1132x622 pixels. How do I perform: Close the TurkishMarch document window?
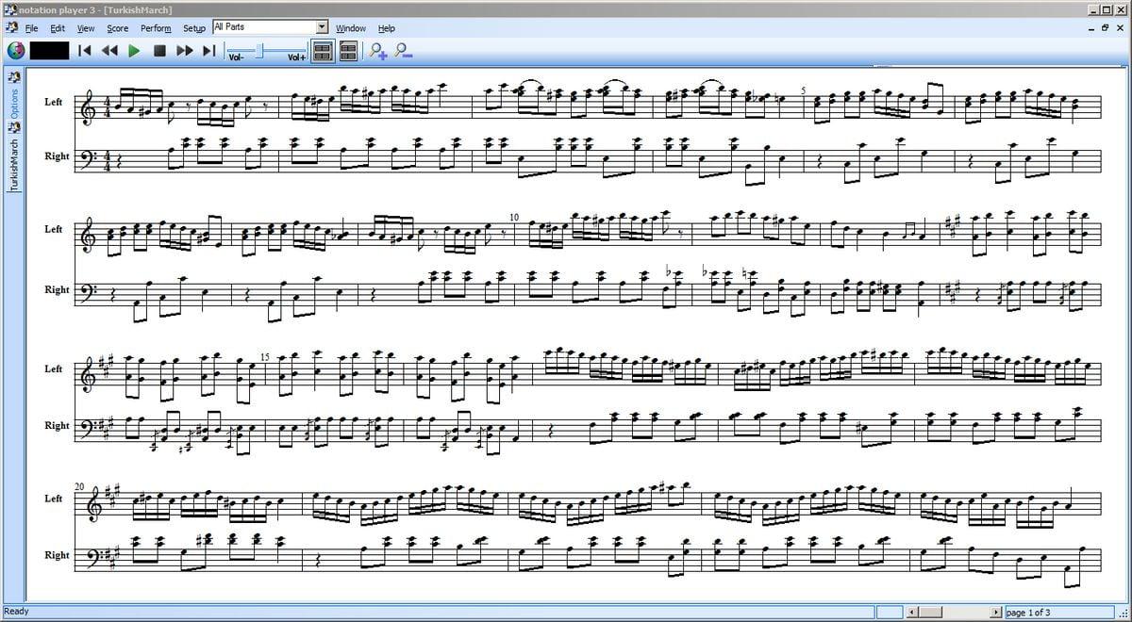pyautogui.click(x=1120, y=28)
